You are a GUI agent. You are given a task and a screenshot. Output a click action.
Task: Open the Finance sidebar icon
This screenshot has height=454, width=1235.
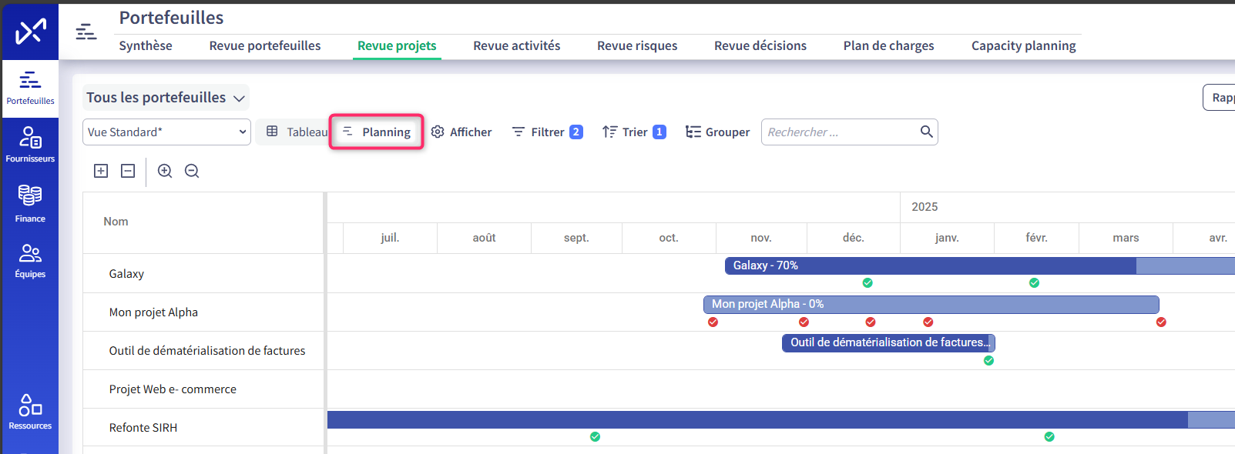[30, 203]
